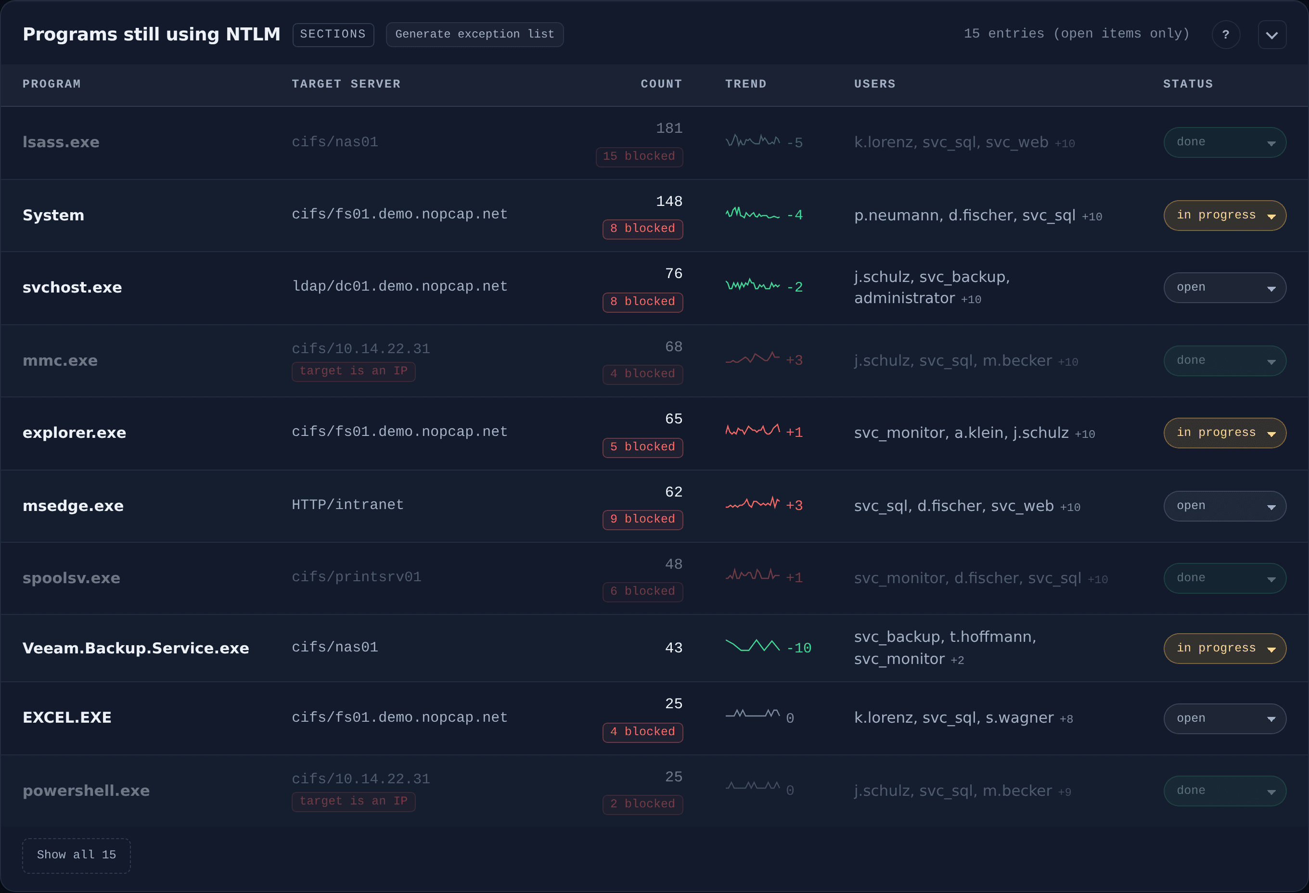Open status dropdown for msedge.exe

pyautogui.click(x=1224, y=506)
